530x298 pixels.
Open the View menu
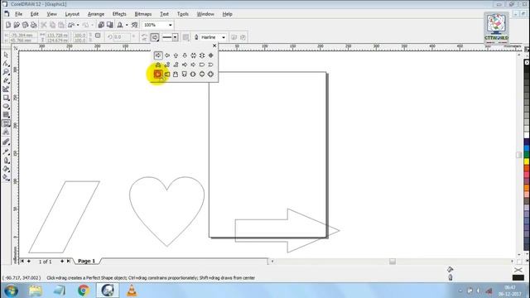51,14
